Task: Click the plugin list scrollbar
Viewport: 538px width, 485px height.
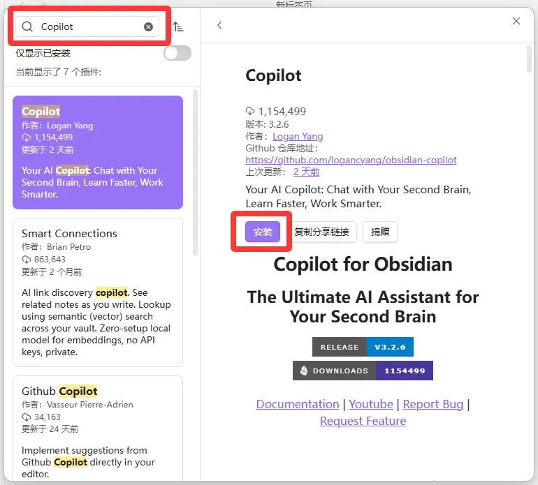Action: (195, 172)
